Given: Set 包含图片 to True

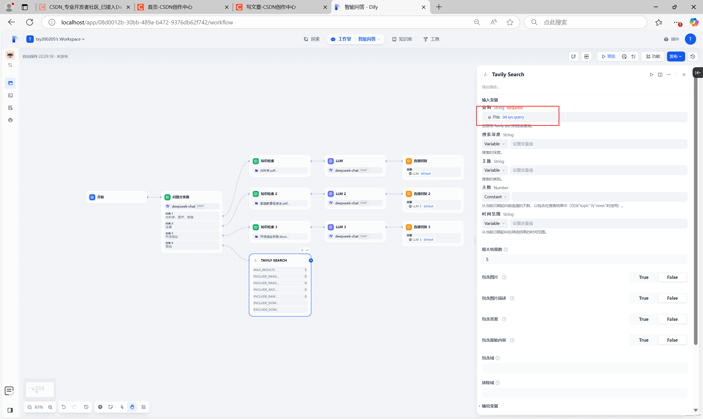Looking at the screenshot, I should [643, 277].
